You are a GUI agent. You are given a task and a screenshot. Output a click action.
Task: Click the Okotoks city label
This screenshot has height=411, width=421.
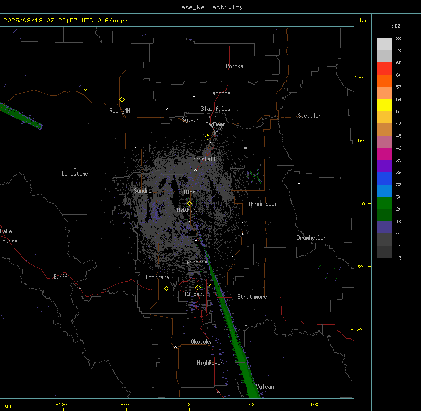pos(201,342)
